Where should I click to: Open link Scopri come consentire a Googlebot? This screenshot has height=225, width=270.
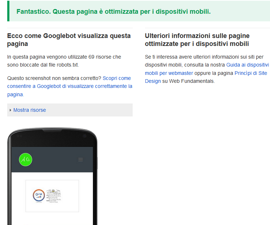(69, 86)
